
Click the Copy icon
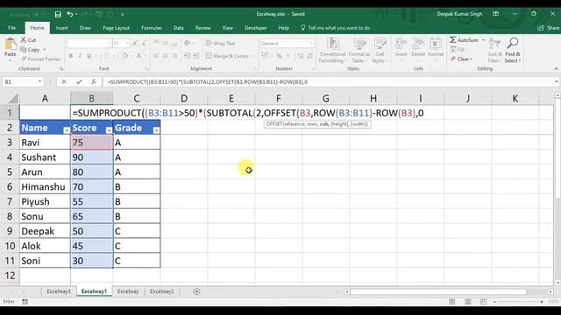click(x=24, y=49)
